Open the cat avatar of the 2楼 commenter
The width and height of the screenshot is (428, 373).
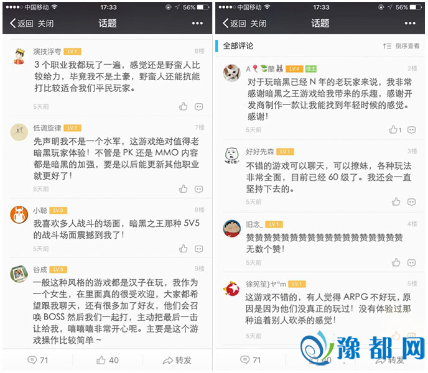232,73
